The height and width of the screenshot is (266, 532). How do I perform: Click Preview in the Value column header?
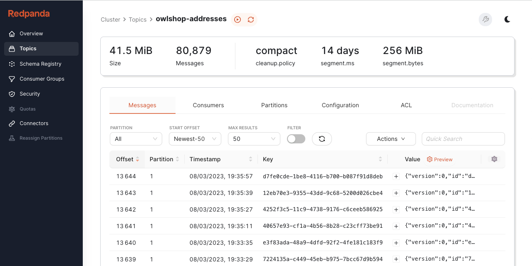pos(439,159)
